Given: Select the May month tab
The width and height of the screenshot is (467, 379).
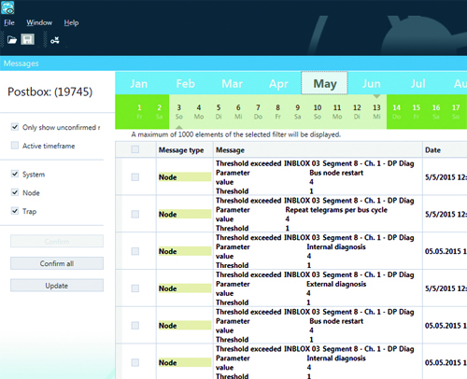Looking at the screenshot, I should coord(324,83).
